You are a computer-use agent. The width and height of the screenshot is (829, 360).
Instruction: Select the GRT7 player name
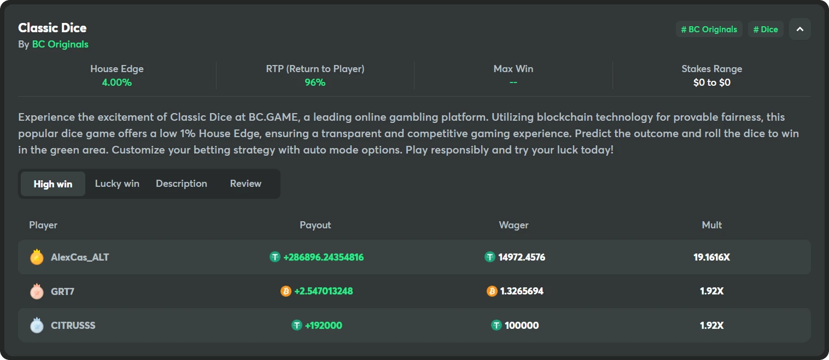point(62,291)
